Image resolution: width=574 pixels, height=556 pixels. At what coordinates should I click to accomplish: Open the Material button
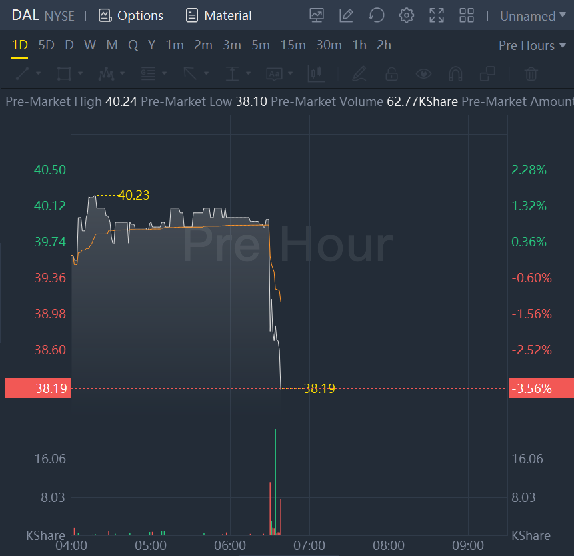[x=219, y=15]
